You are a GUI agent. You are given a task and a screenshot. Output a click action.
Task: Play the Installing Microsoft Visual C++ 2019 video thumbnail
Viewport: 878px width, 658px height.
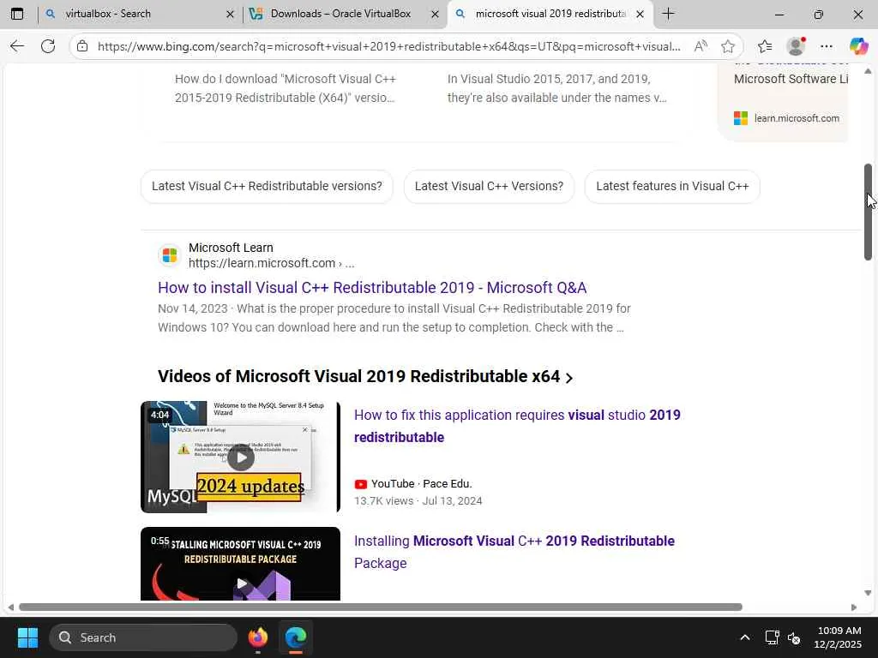coord(240,564)
